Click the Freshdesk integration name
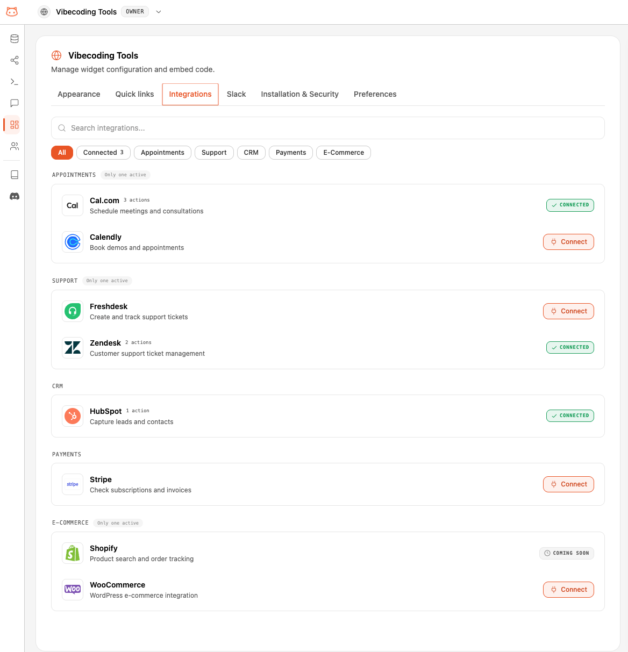Viewport: 628px width, 652px height. point(109,306)
